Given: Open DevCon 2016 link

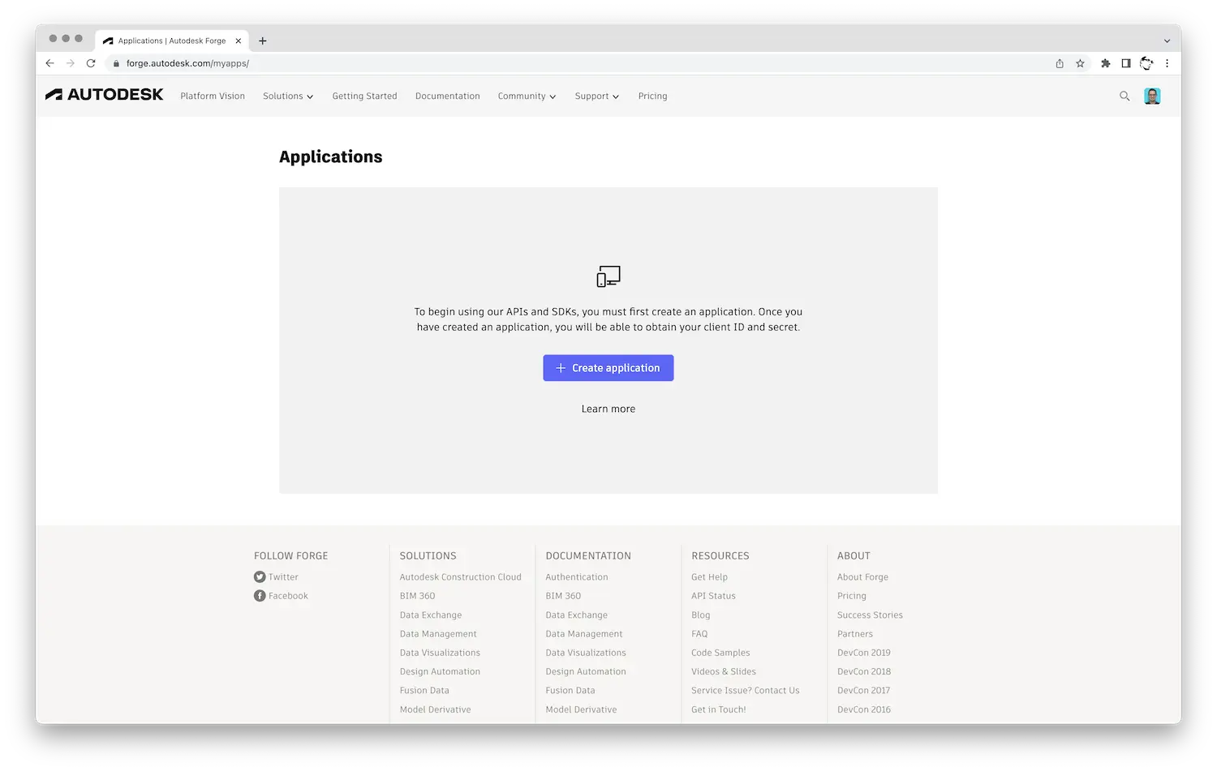Looking at the screenshot, I should click(864, 709).
